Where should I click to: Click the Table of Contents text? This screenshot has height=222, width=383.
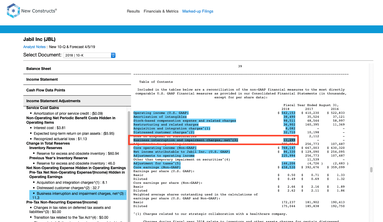click(156, 82)
